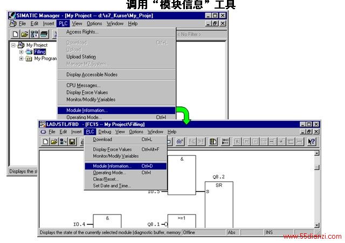Viewport: 345px width, 243px height.
Task: Click New Network icon in LAD/STL/FBD toolbar
Action: tap(225, 141)
